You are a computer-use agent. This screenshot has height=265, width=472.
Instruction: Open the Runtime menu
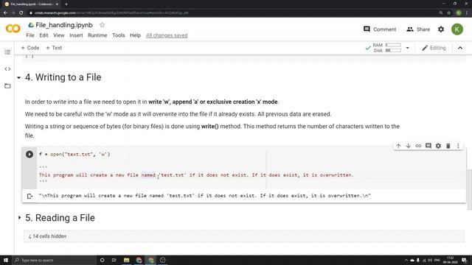pyautogui.click(x=97, y=35)
